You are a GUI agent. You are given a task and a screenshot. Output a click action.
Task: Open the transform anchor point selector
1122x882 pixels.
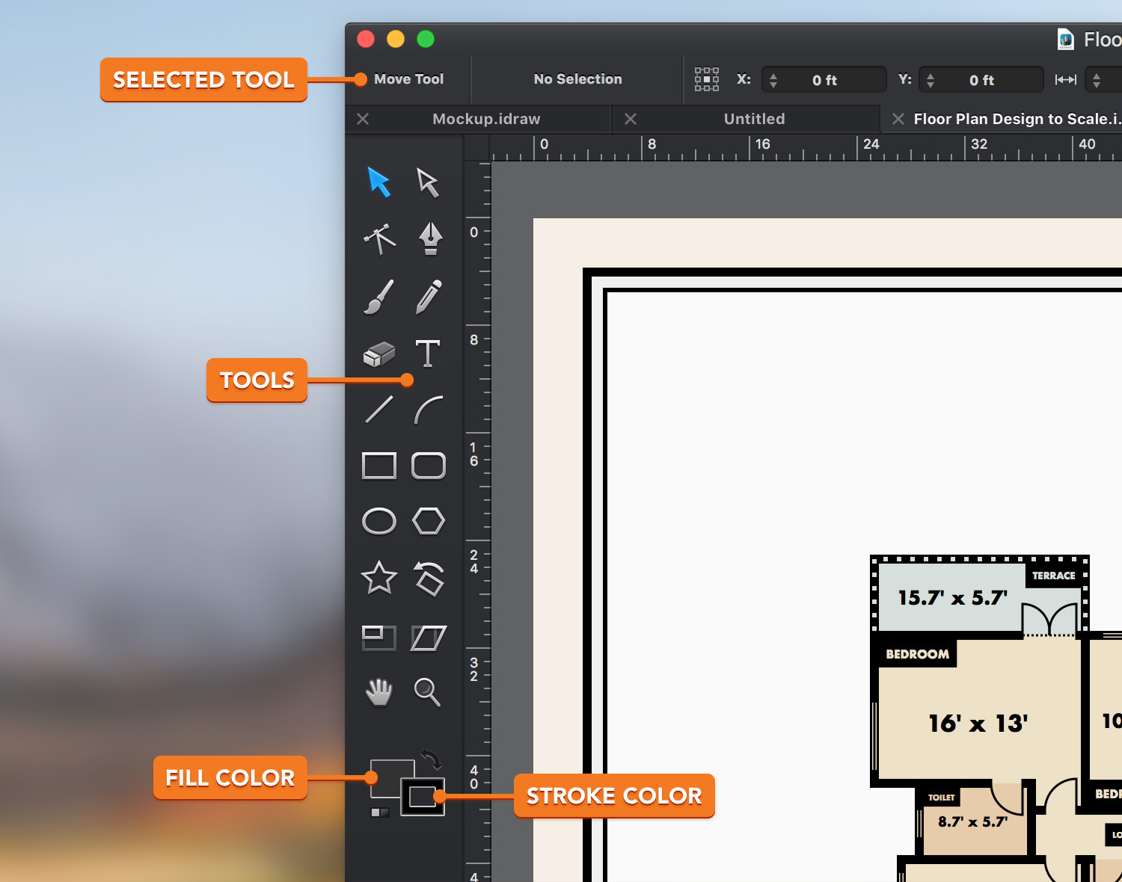pyautogui.click(x=706, y=79)
